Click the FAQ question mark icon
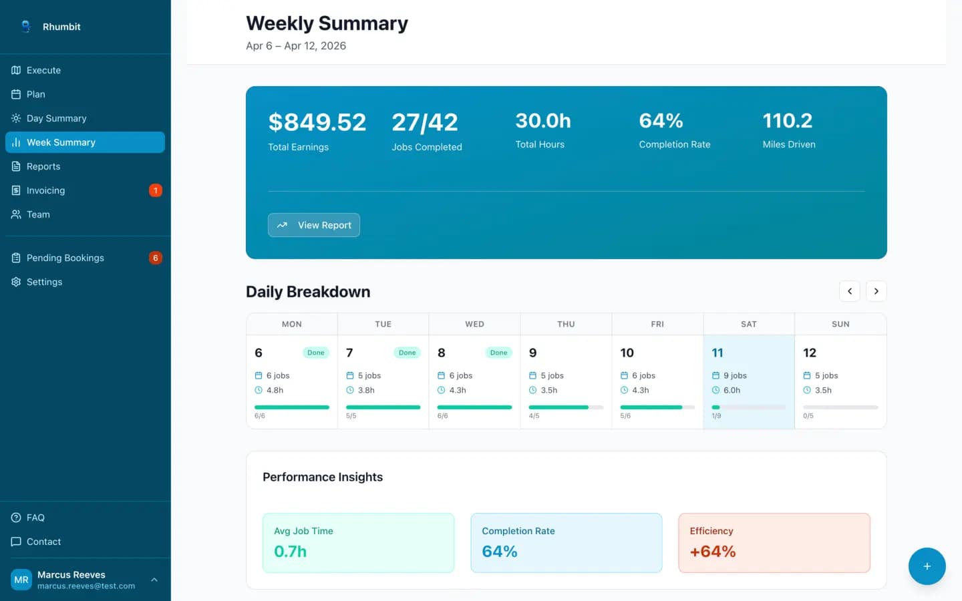The width and height of the screenshot is (962, 601). tap(16, 518)
